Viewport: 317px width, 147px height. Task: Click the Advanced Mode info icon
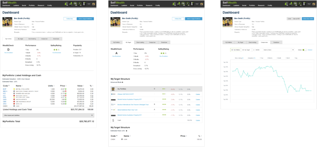(123, 82)
